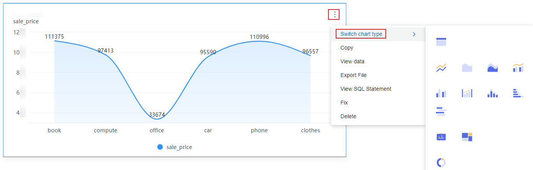533x170 pixels.
Task: Select the donut chart icon
Action: click(441, 163)
